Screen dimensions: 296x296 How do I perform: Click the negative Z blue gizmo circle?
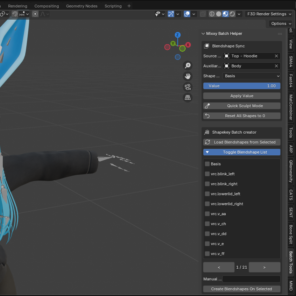click(178, 57)
